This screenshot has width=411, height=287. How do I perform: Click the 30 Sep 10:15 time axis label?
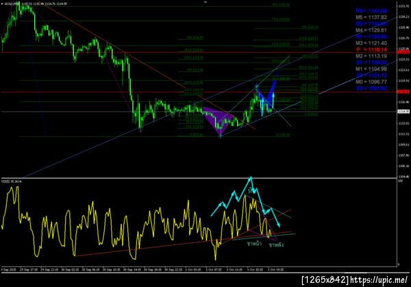coord(112,269)
